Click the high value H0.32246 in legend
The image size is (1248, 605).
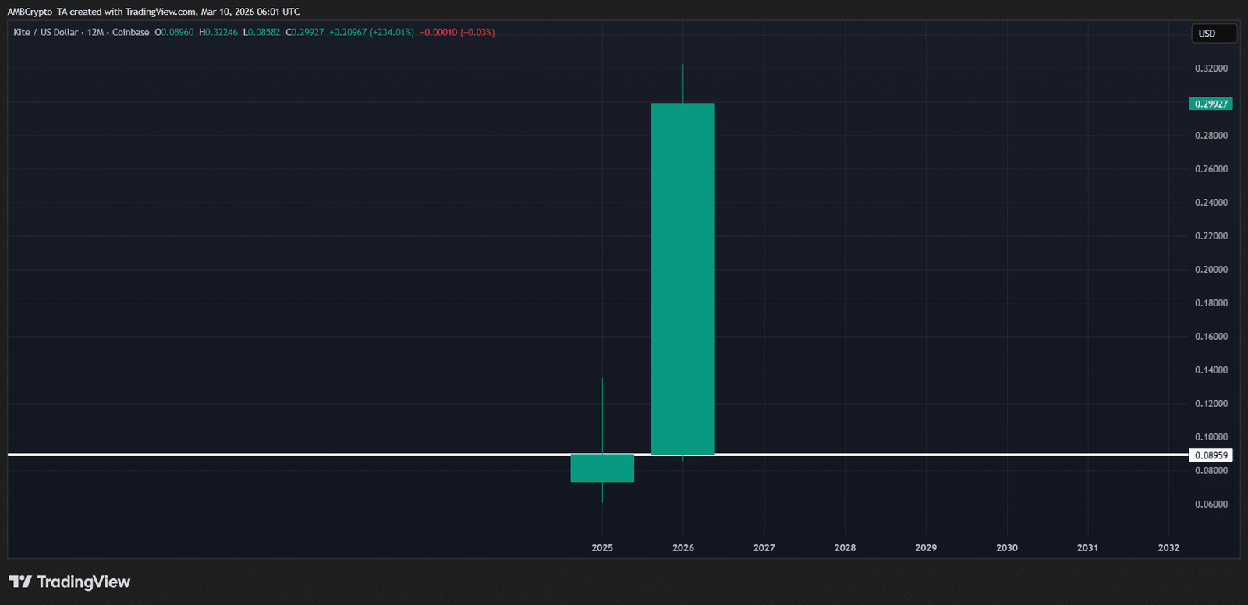click(x=218, y=32)
